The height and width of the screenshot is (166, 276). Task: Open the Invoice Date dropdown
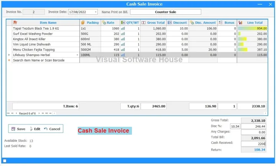(95, 12)
